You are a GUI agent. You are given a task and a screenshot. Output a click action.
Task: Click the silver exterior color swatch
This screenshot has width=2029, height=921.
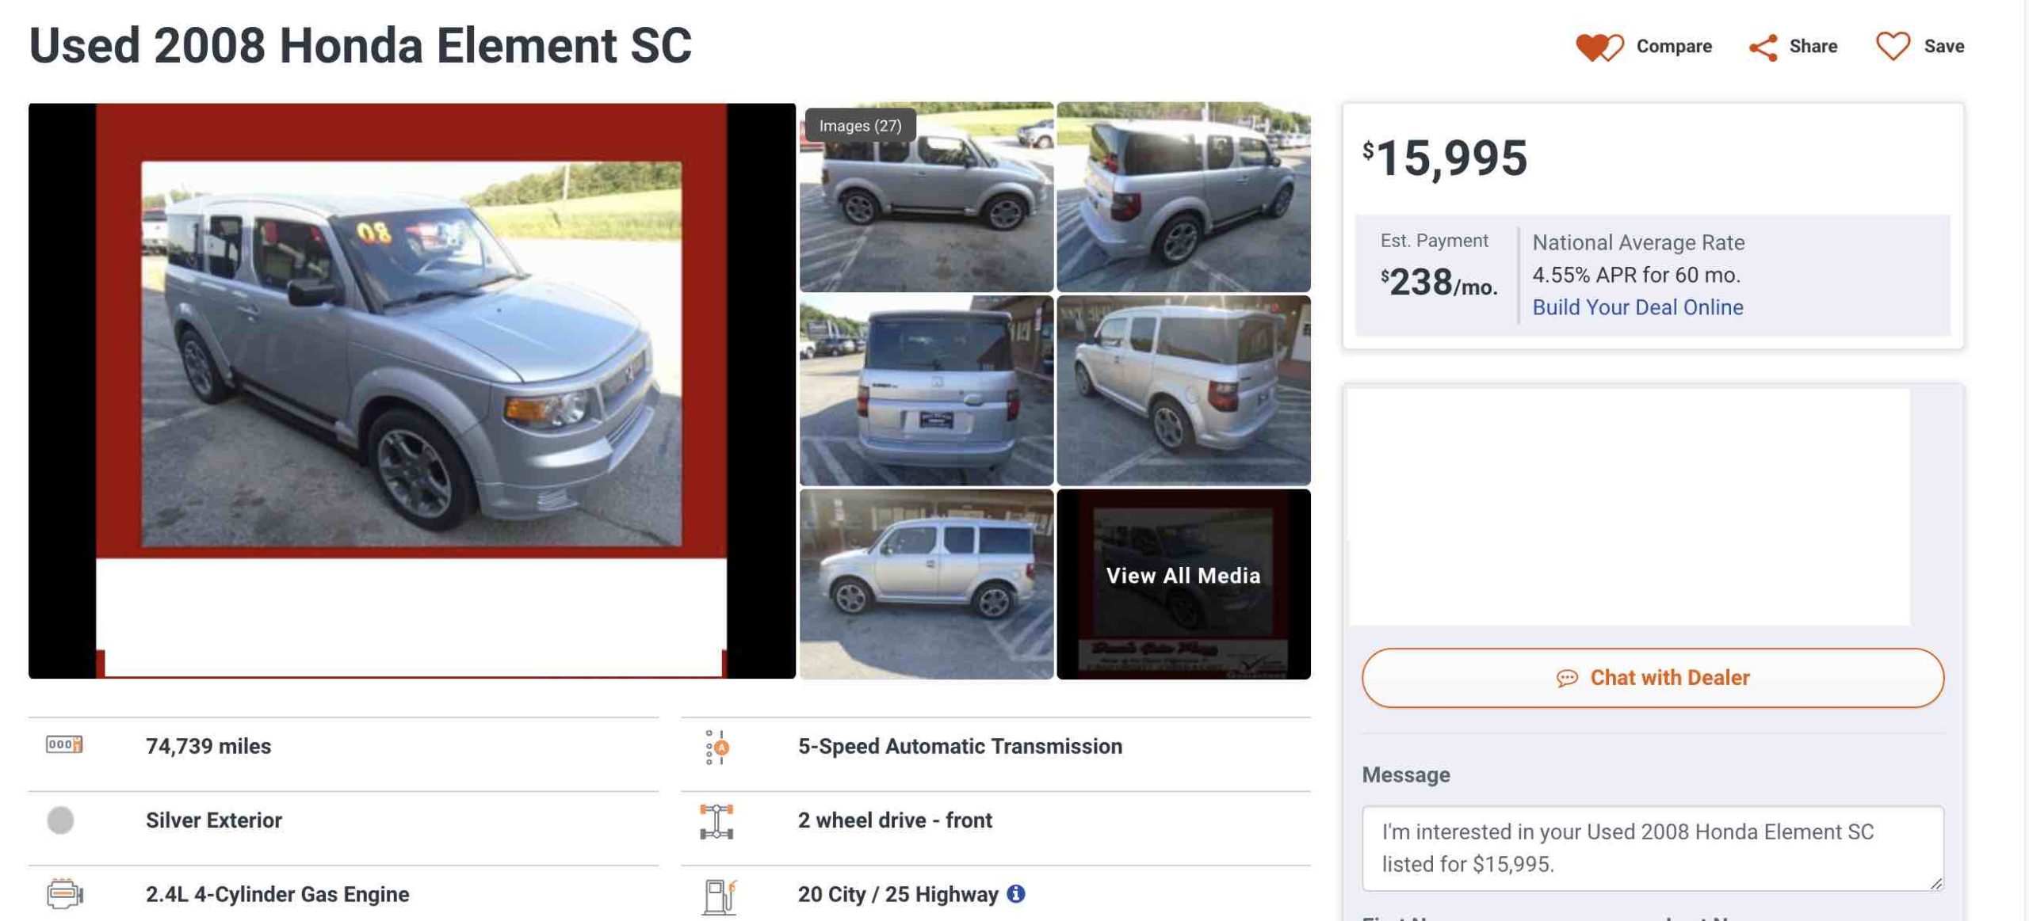[61, 820]
